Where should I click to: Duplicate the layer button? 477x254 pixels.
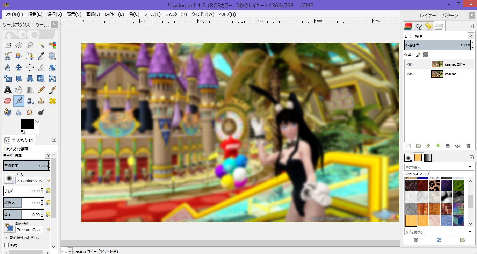click(x=448, y=146)
